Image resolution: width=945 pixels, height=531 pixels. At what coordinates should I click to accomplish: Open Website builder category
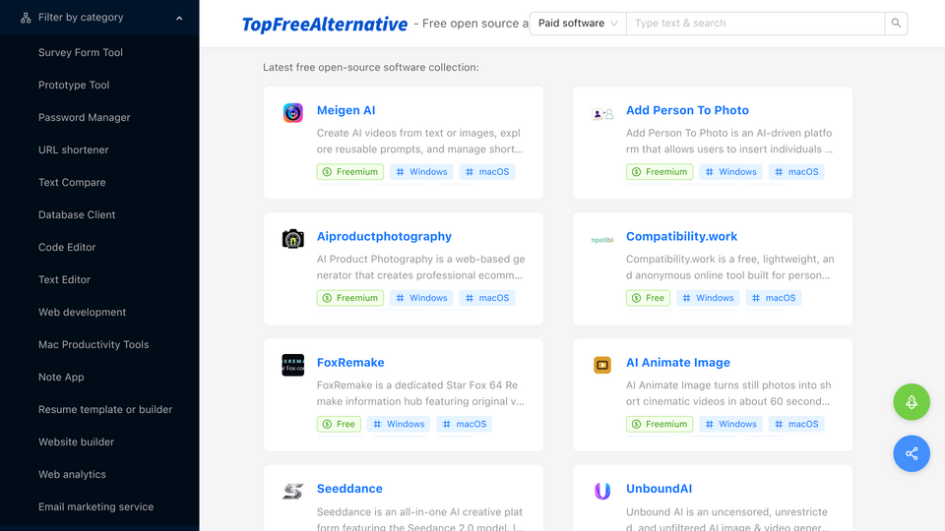(x=76, y=442)
